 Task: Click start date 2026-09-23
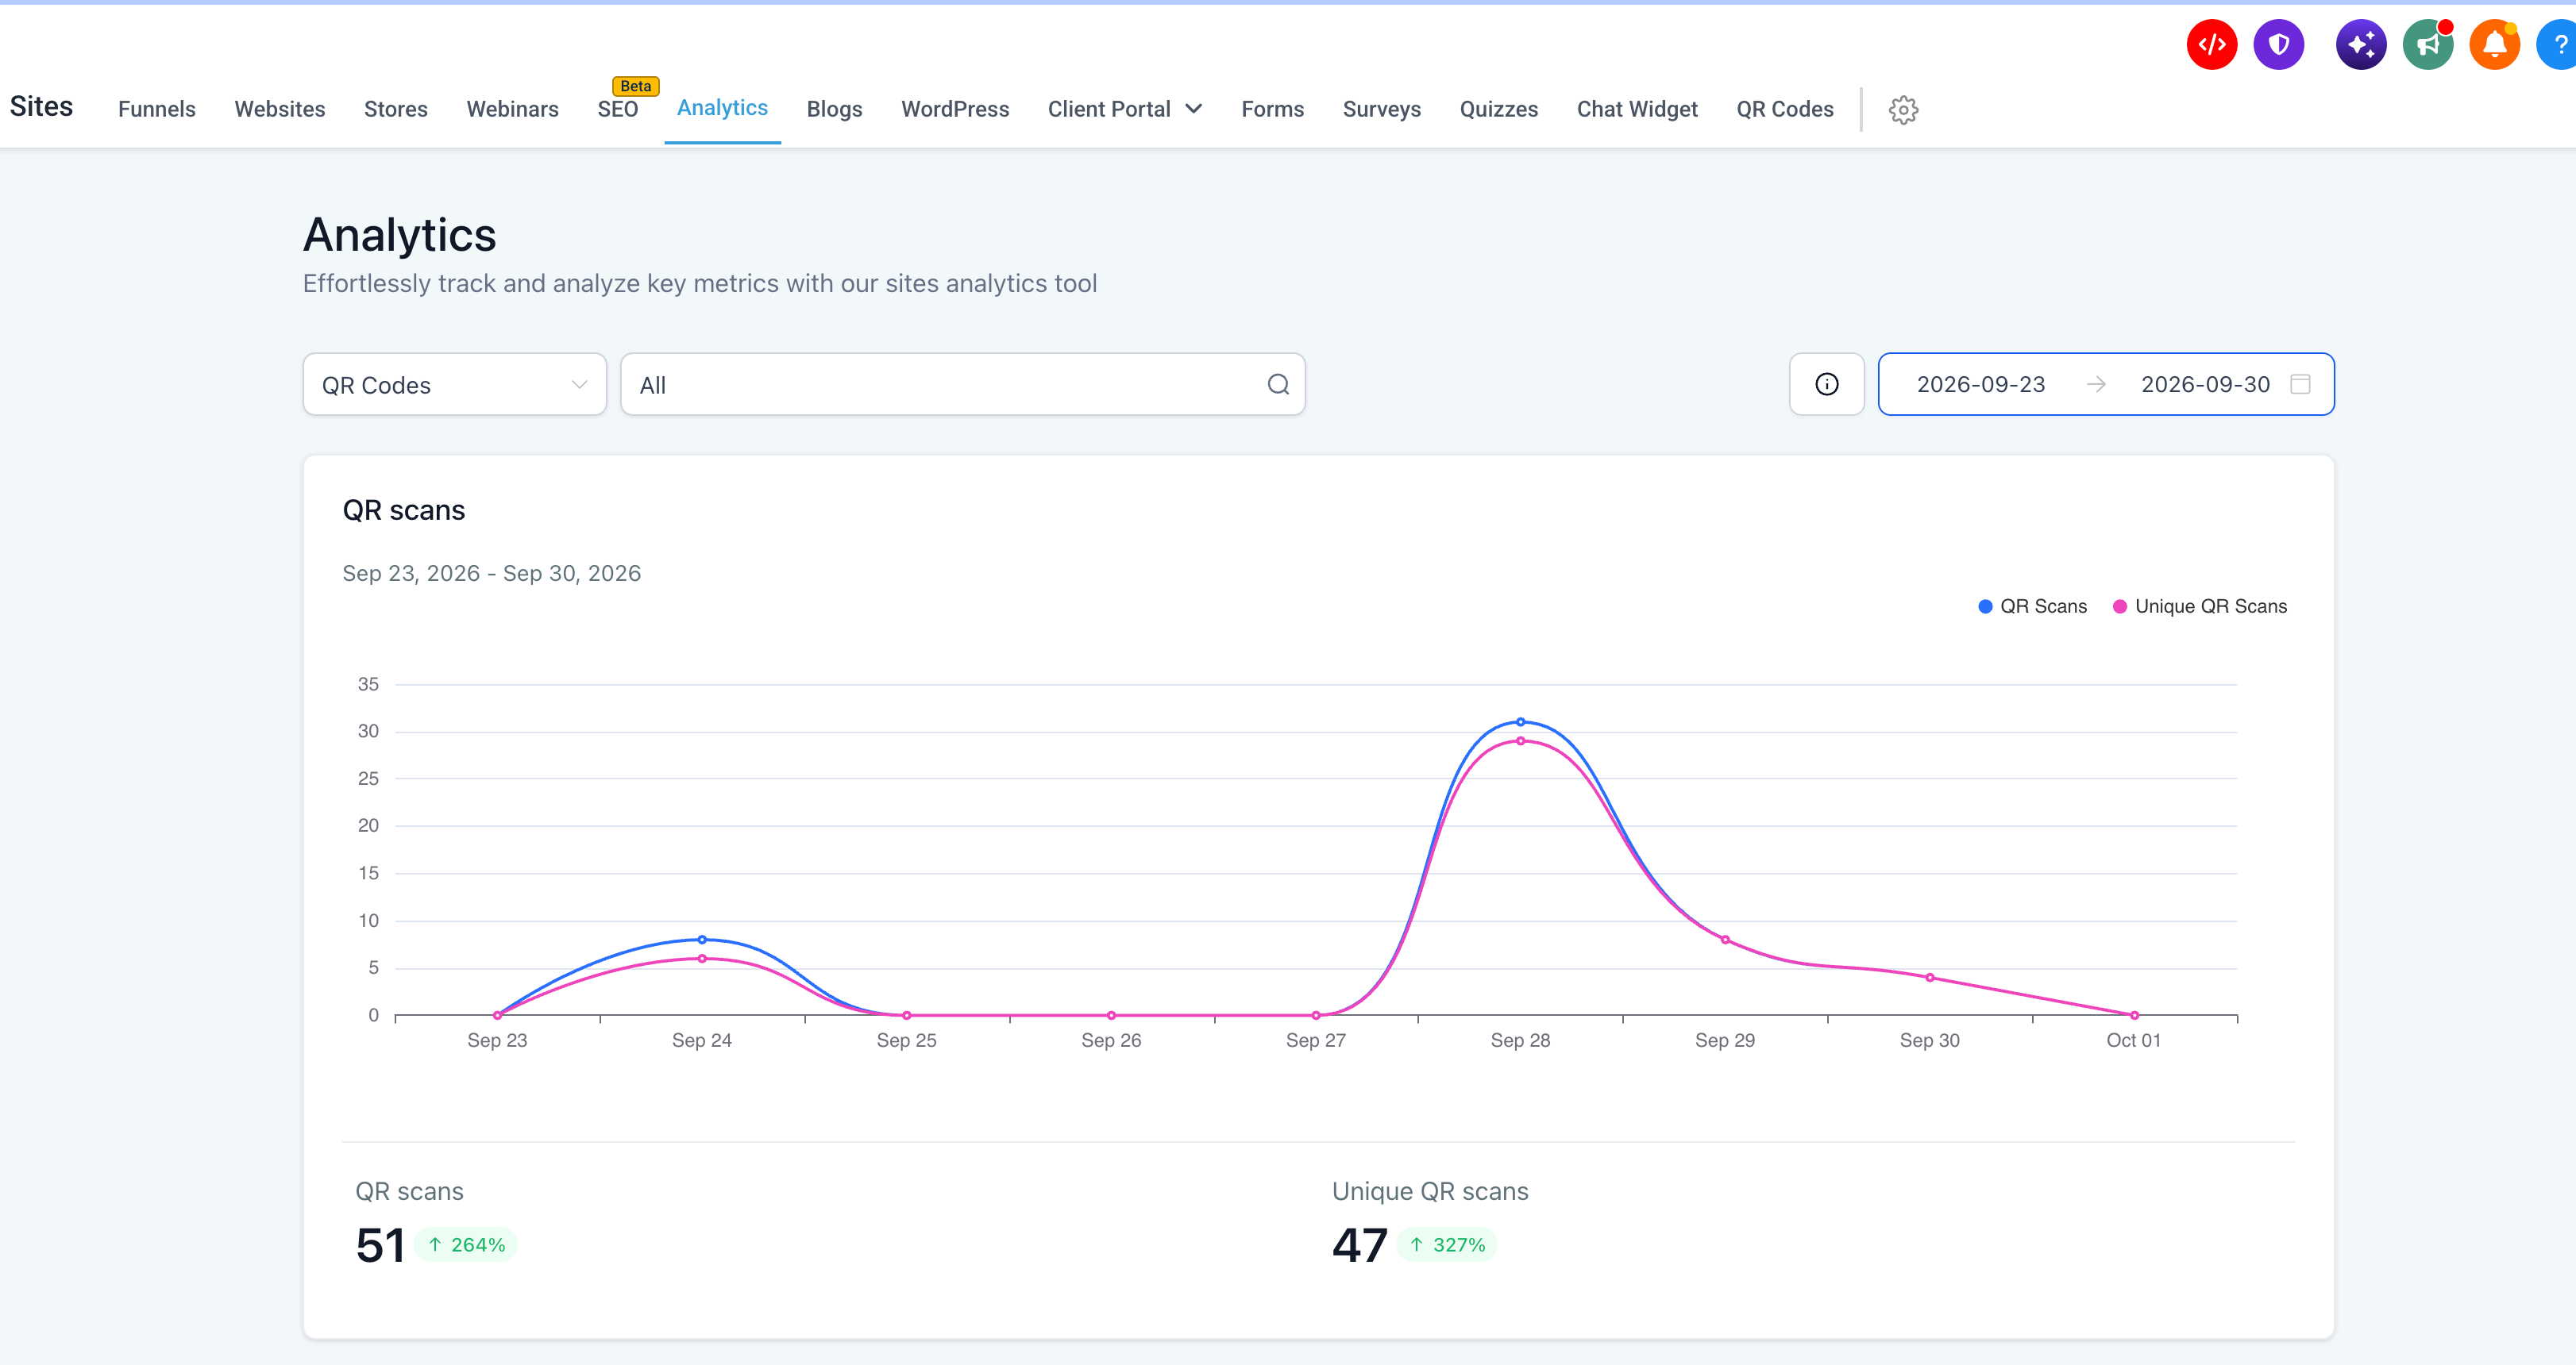tap(1980, 384)
